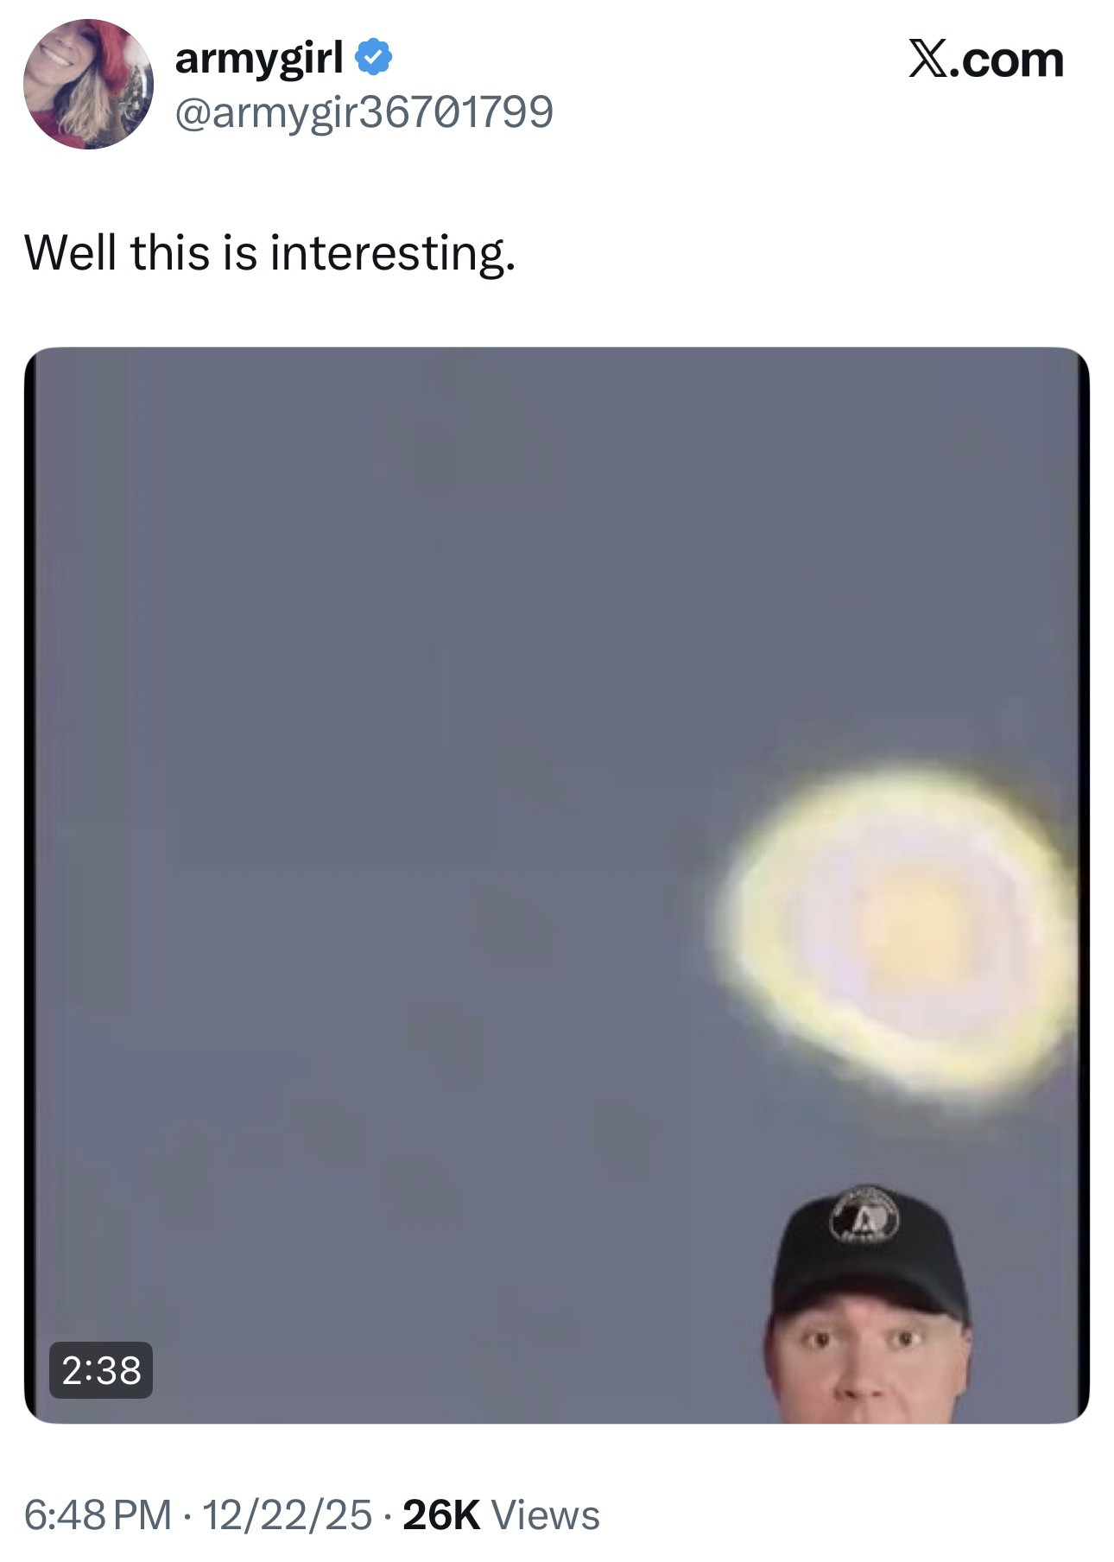Open the armygirl display name link

(259, 58)
